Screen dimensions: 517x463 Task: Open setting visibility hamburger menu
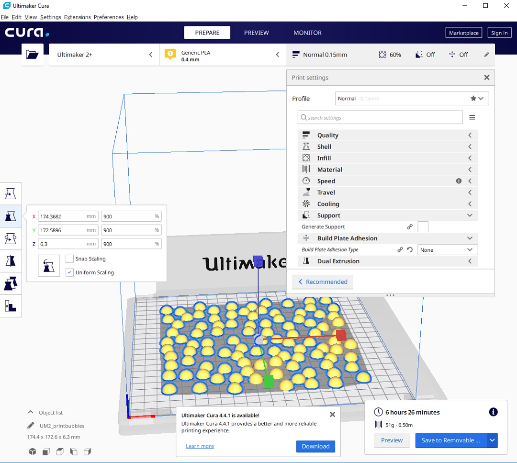tap(472, 117)
